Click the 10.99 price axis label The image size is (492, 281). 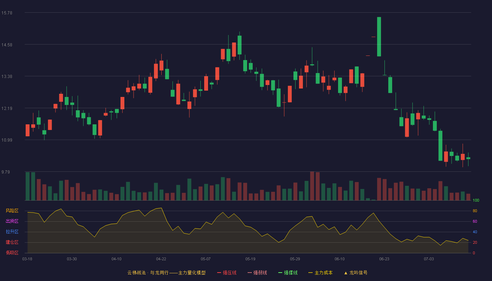(7, 140)
